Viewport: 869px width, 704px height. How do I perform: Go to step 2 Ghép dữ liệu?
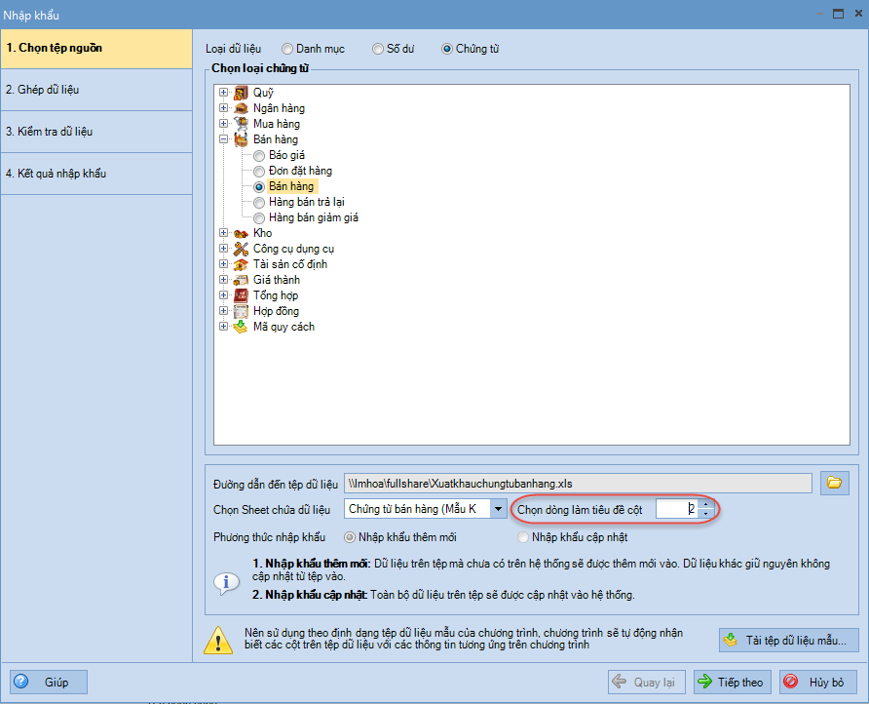pos(96,90)
